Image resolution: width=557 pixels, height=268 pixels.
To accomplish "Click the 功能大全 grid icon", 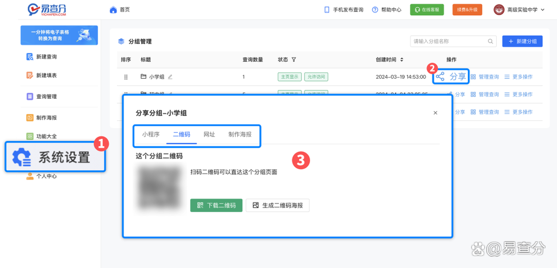I will point(30,136).
